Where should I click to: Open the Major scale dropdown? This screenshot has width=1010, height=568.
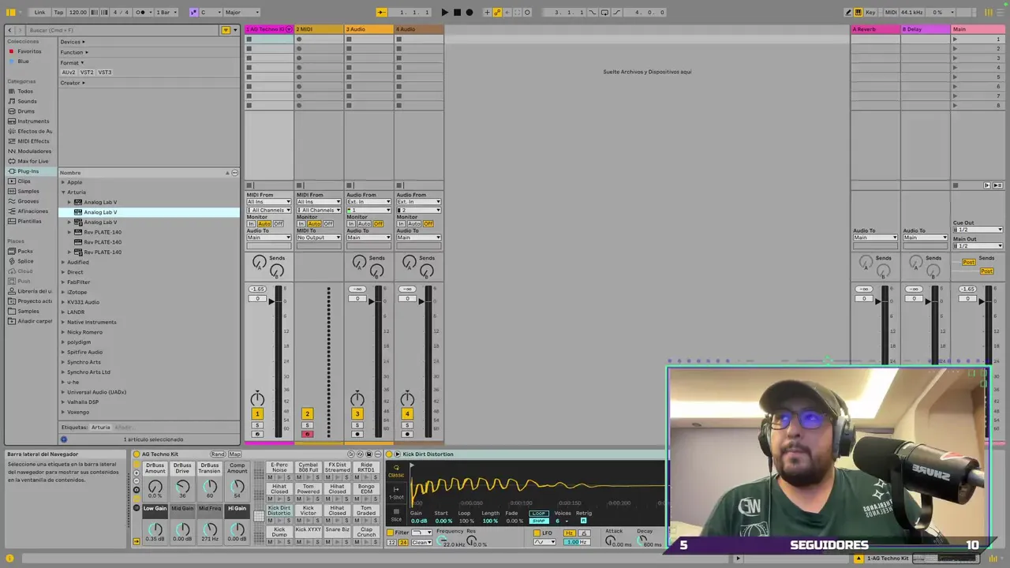241,12
